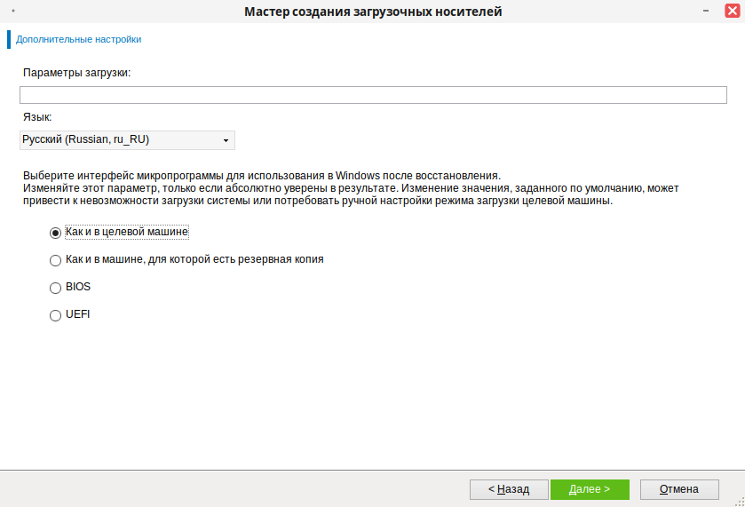Click the blue bar beside 'Дополнительные настройки'
Screen dimensions: 745x507
coord(9,39)
